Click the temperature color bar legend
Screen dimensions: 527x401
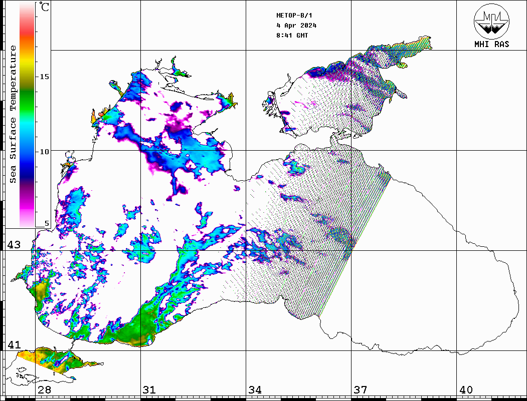pyautogui.click(x=27, y=115)
